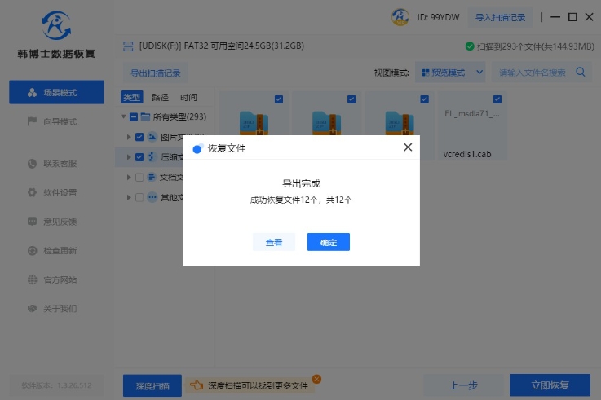Uncheck the vcredis1.cab file checkbox

(x=497, y=99)
